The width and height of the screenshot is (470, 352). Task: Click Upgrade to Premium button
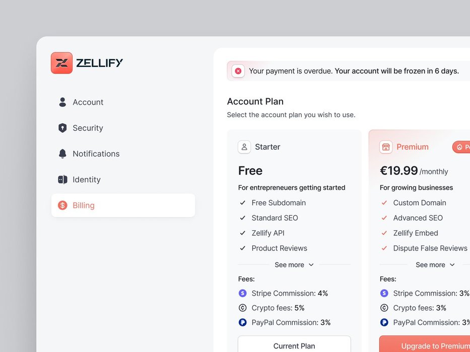click(425, 344)
